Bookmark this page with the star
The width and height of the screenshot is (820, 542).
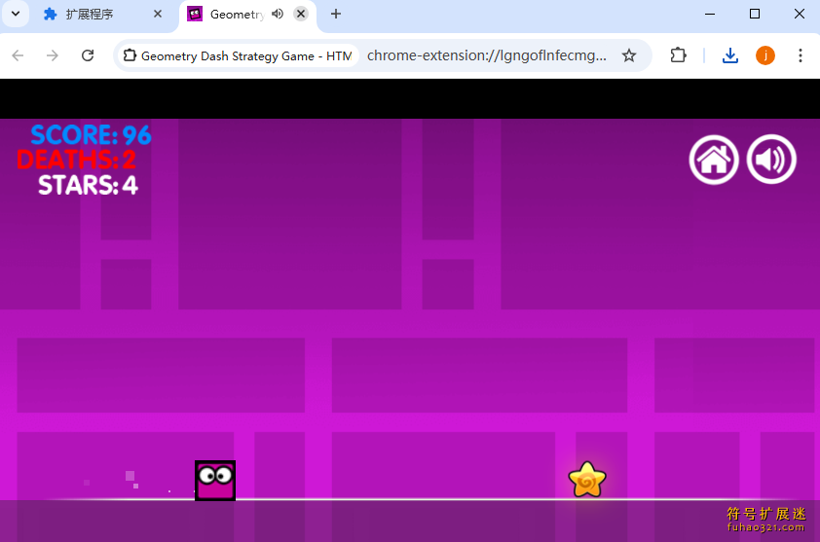pos(628,55)
